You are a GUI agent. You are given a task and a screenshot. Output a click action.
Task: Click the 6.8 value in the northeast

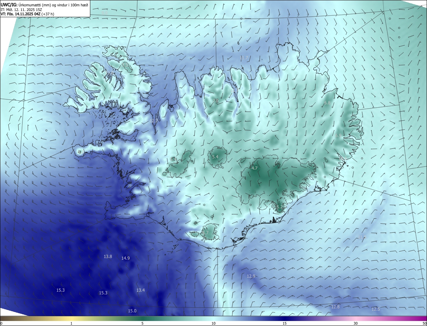click(x=327, y=103)
